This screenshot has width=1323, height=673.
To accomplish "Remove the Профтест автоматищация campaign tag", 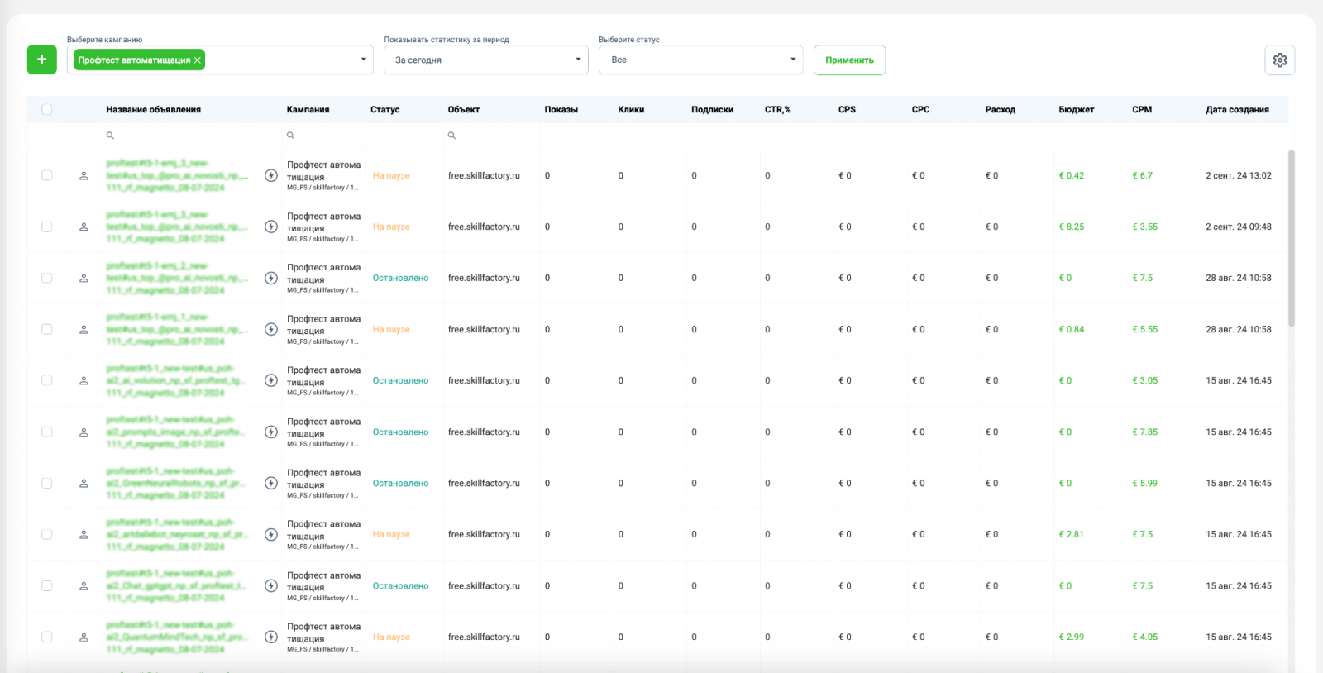I will (198, 60).
